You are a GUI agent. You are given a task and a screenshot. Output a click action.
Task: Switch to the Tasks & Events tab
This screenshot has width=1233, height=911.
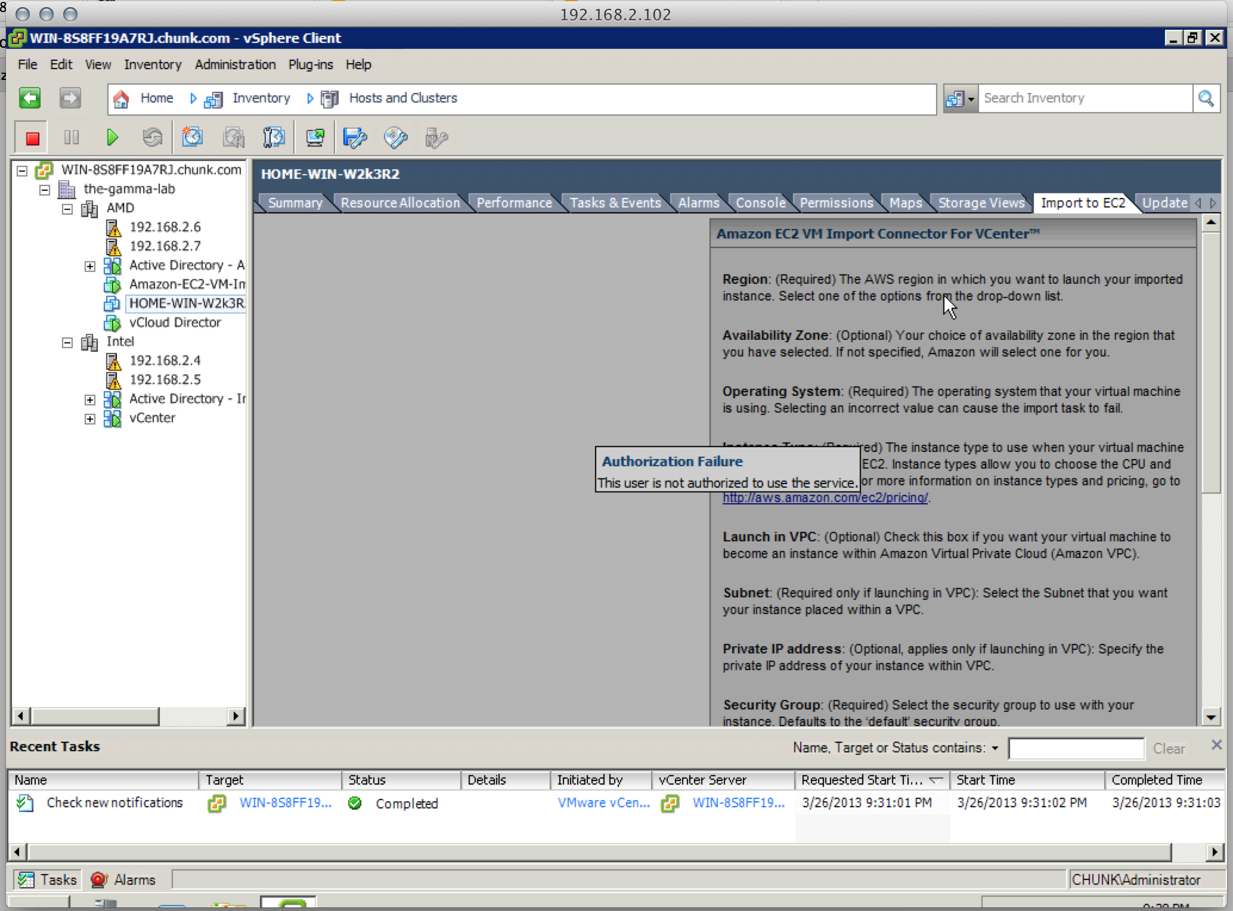[x=615, y=203]
